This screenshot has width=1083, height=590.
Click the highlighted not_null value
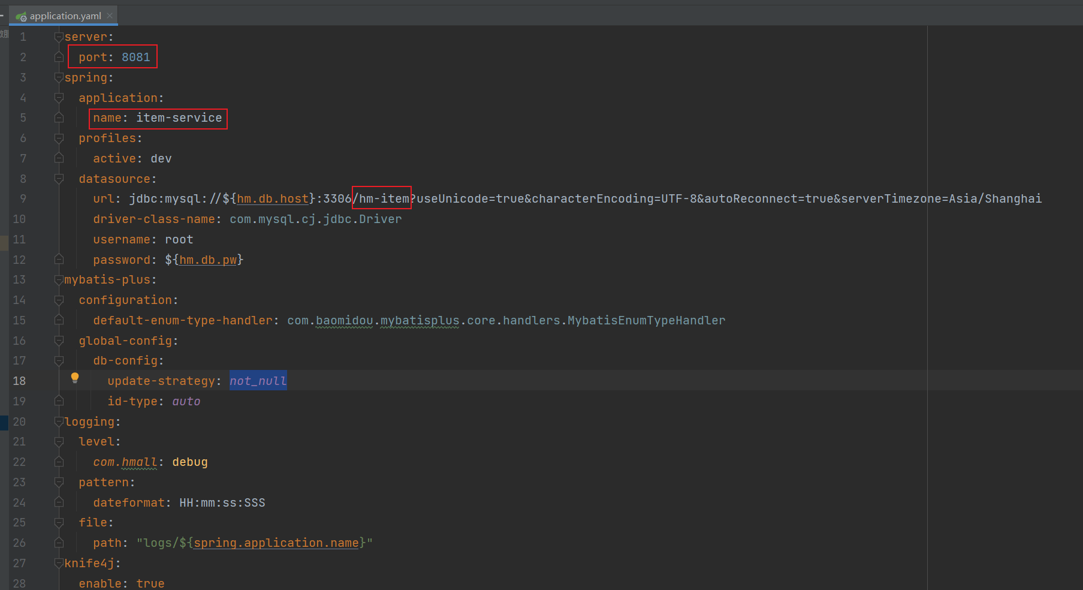(x=258, y=381)
